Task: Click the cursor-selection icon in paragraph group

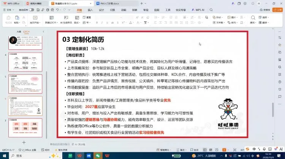Action: 206,17
